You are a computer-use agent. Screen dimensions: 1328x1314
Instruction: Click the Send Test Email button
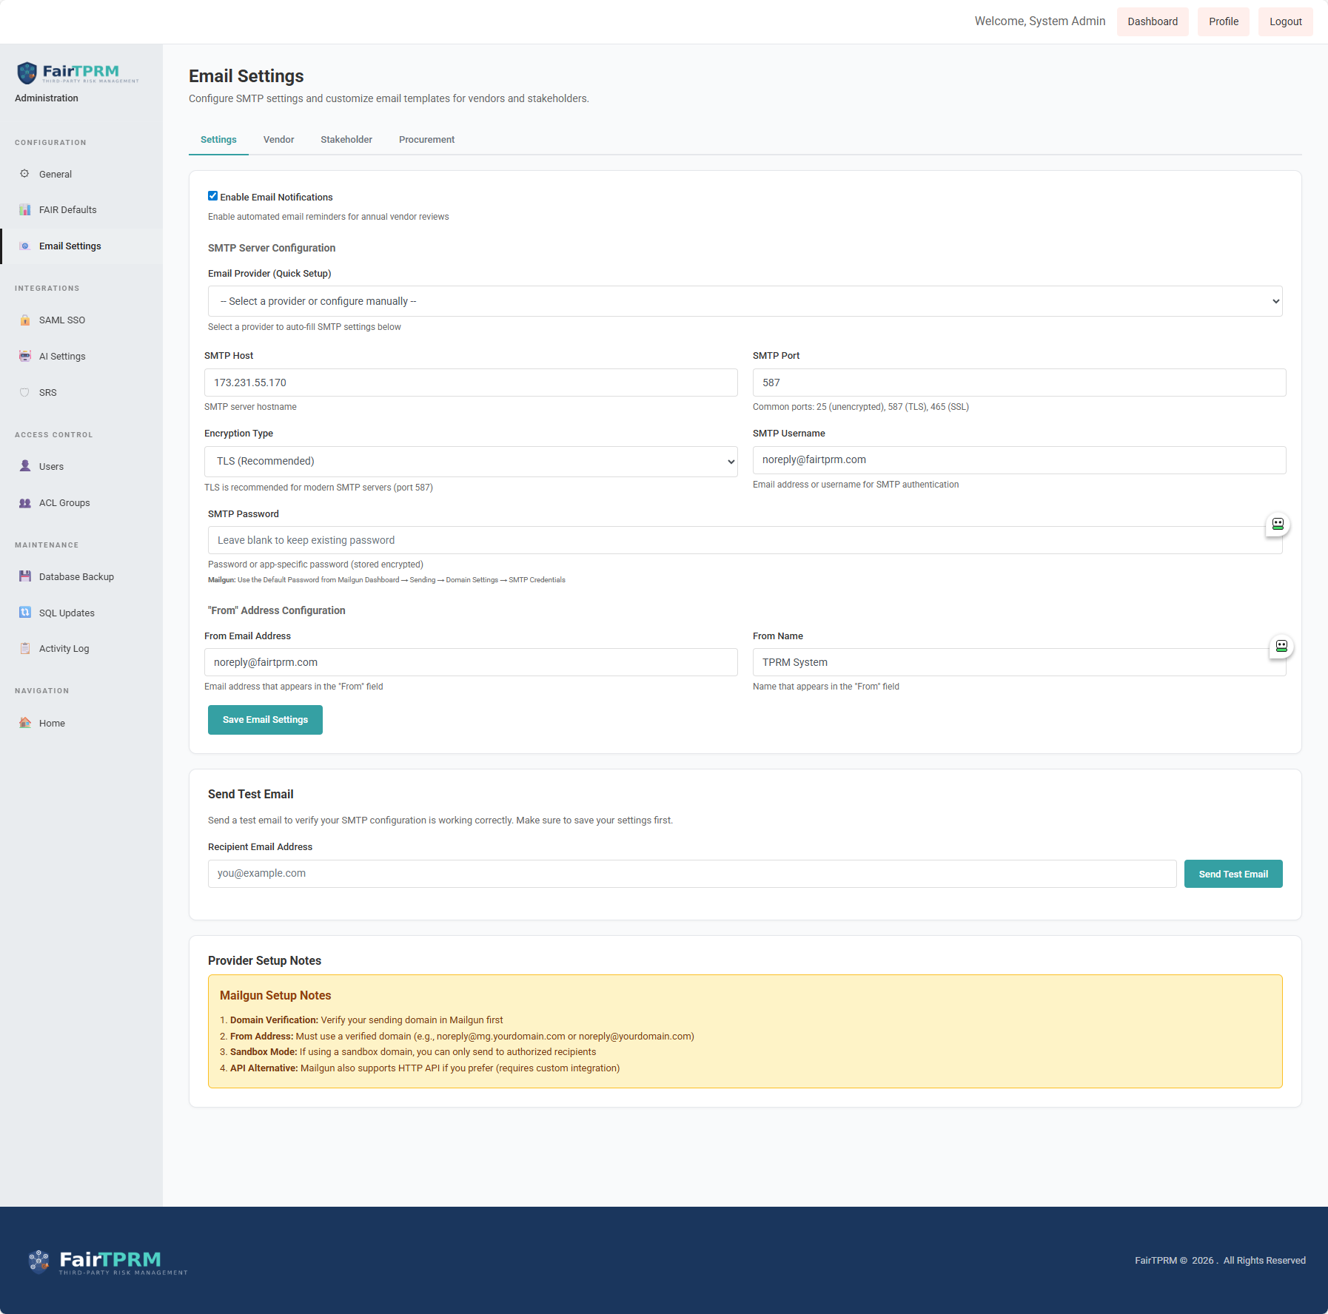1233,874
